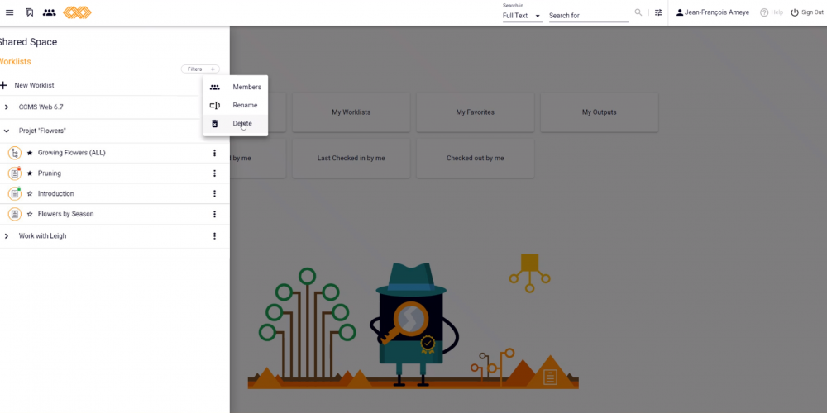Open the Introduction item
The height and width of the screenshot is (413, 827).
(x=56, y=193)
